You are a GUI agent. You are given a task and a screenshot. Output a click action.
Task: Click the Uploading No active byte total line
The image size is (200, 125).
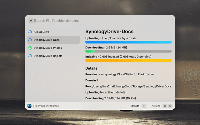[x=106, y=92]
